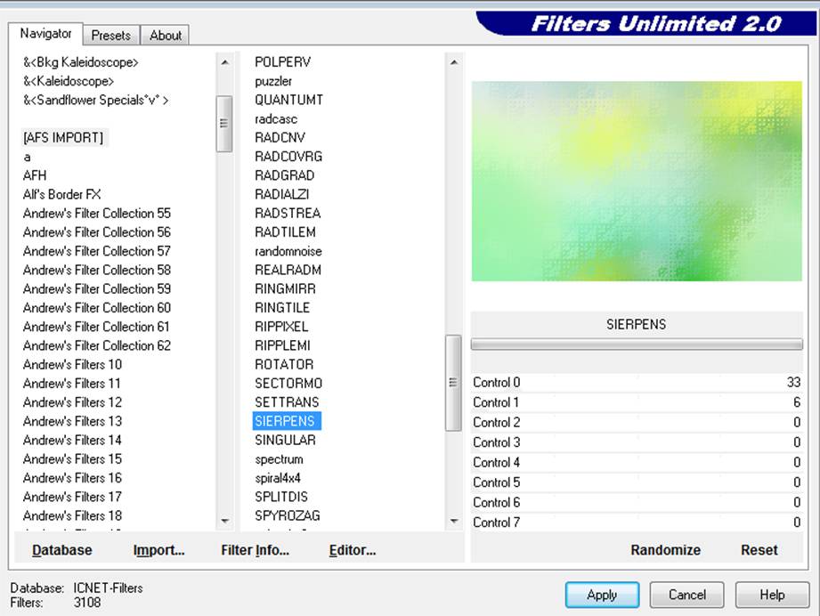This screenshot has height=616, width=820.
Task: Select the SINGULAR filter
Action: pyautogui.click(x=285, y=440)
